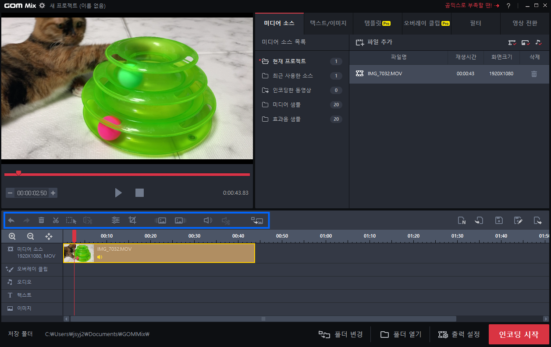The image size is (551, 347).
Task: Select the crop tool icon
Action: [x=132, y=221]
